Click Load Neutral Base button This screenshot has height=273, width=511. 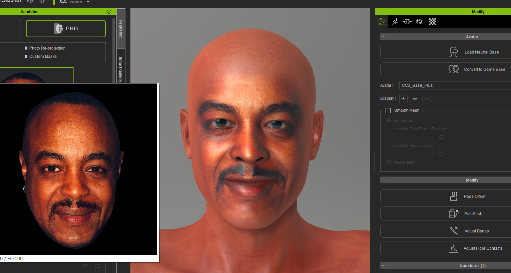click(446, 52)
